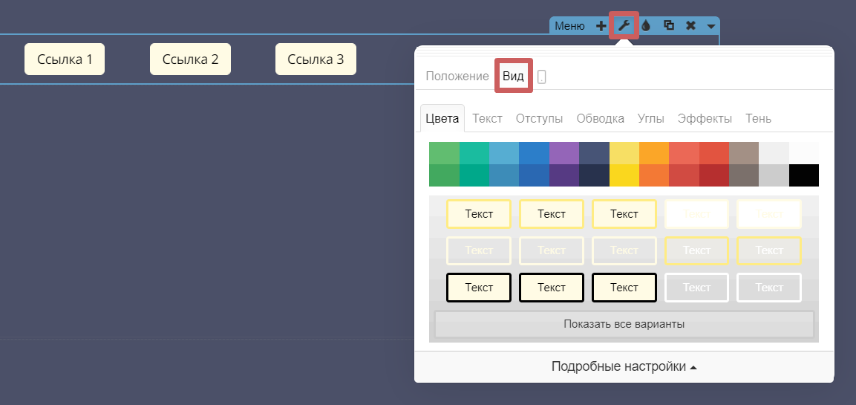Duplicate the widget with the copy icon

[x=668, y=26]
